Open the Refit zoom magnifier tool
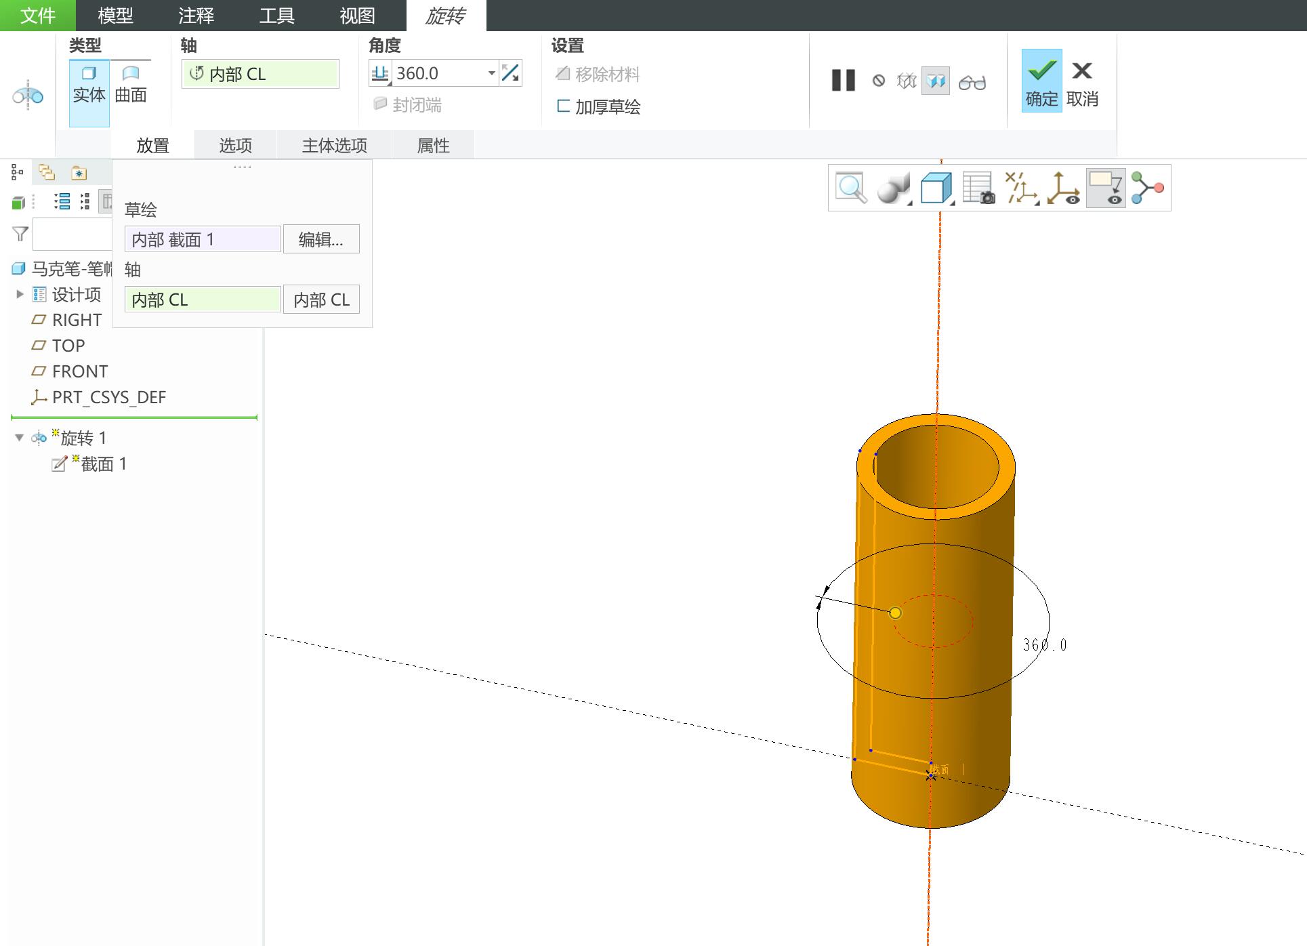The height and width of the screenshot is (946, 1307). [x=851, y=188]
